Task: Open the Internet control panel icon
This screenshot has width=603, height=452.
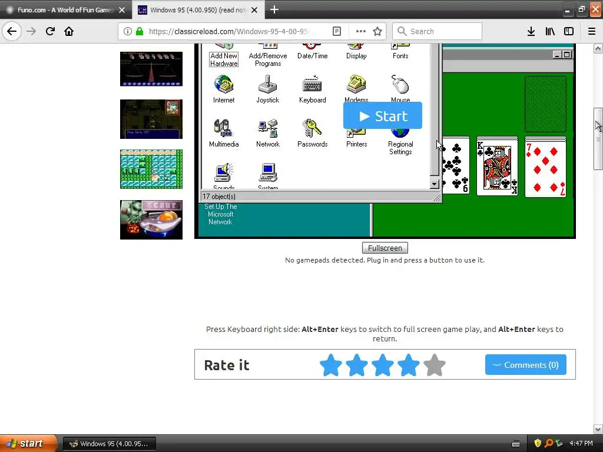Action: click(x=224, y=89)
